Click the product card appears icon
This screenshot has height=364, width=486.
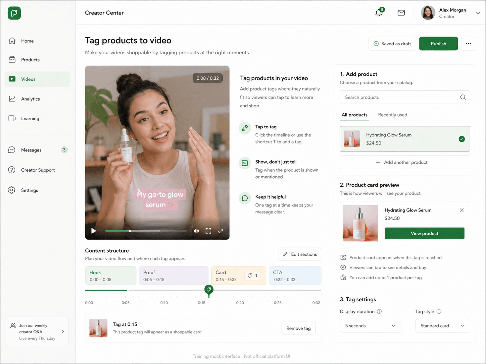coord(343,257)
